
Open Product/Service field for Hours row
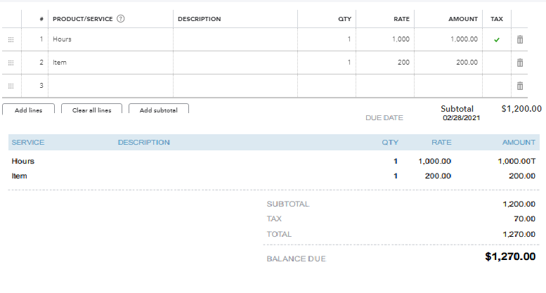coord(110,39)
